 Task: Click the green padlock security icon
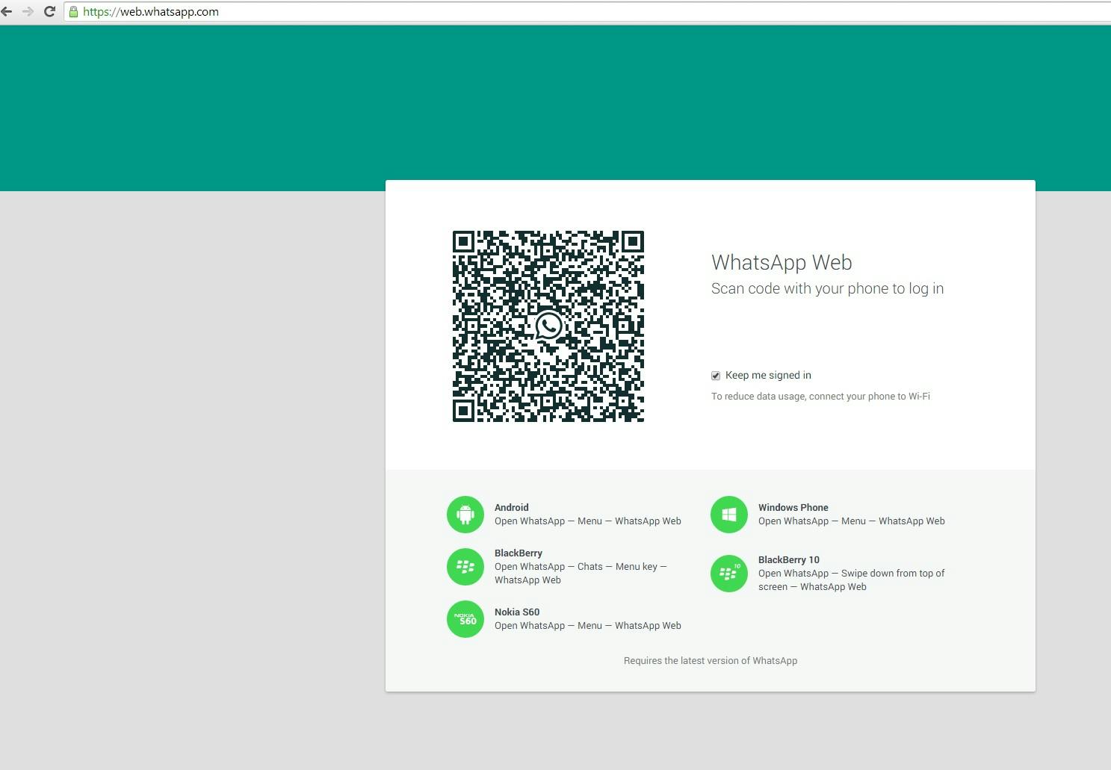[x=73, y=11]
